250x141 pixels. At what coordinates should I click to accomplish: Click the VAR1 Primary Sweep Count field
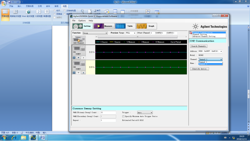pyautogui.click(x=108, y=113)
